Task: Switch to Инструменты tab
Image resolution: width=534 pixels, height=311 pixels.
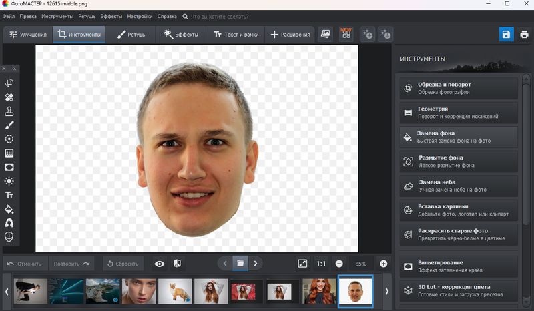Action: point(79,35)
